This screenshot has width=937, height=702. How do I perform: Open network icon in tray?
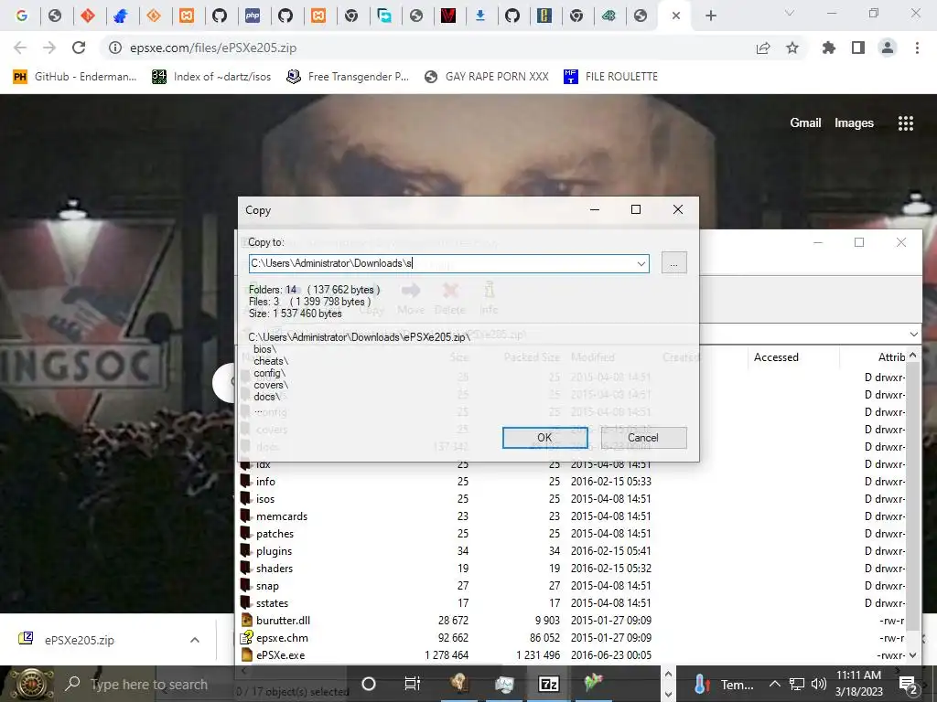[x=797, y=684]
